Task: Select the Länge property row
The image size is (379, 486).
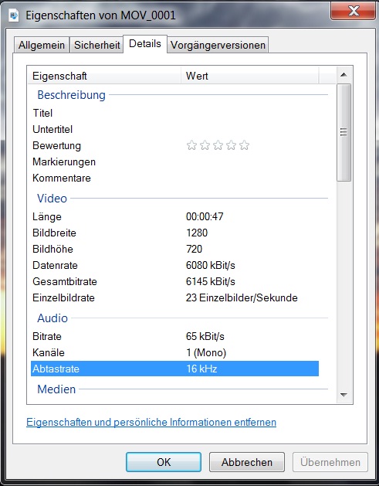Action: tap(174, 216)
